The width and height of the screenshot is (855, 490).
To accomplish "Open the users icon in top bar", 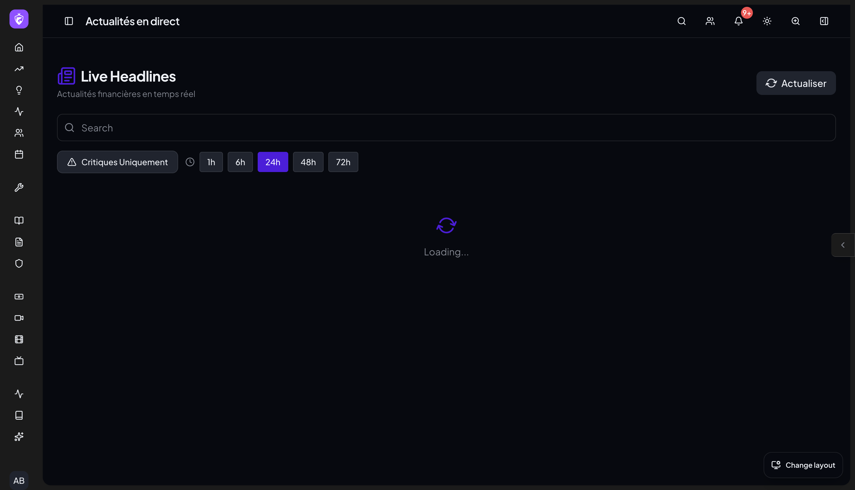I will (x=710, y=21).
